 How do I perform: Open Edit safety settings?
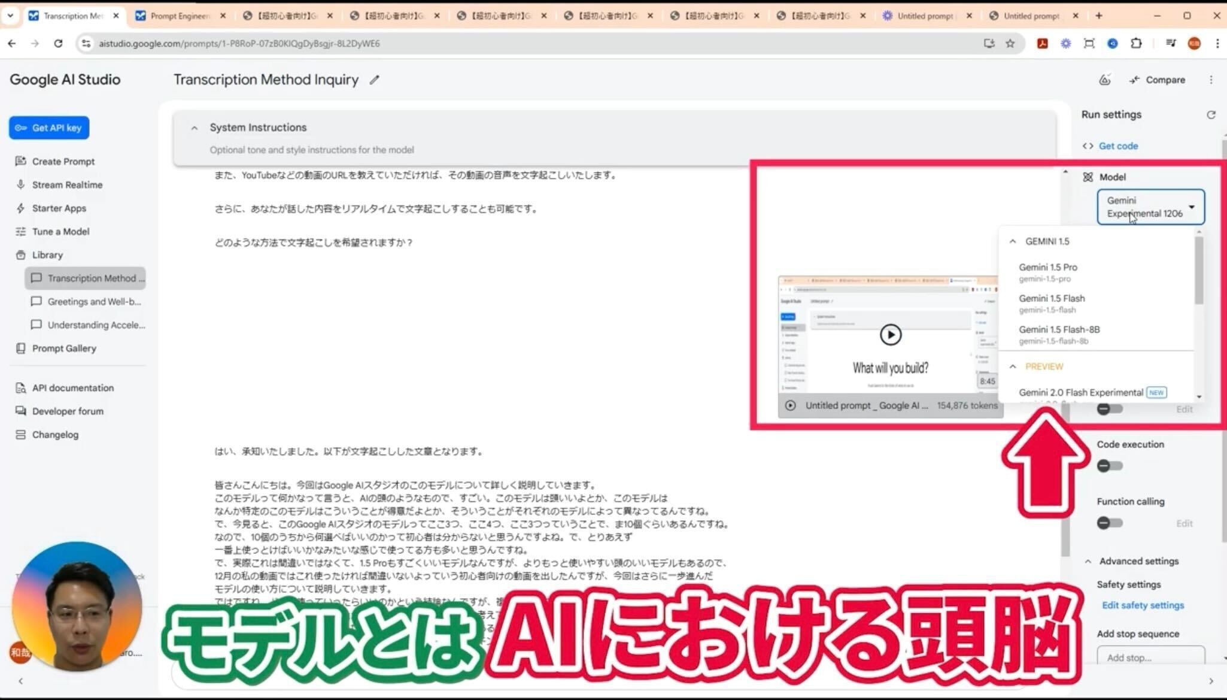pos(1142,605)
